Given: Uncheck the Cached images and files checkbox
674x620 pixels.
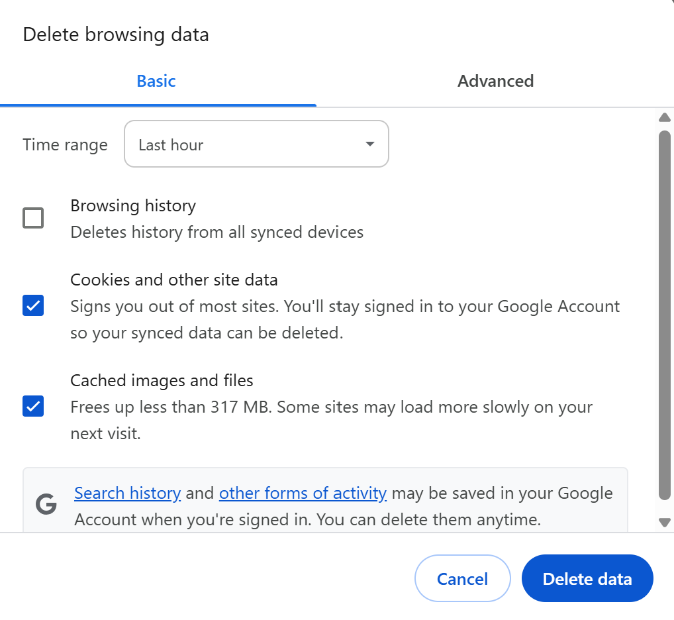Looking at the screenshot, I should [33, 406].
